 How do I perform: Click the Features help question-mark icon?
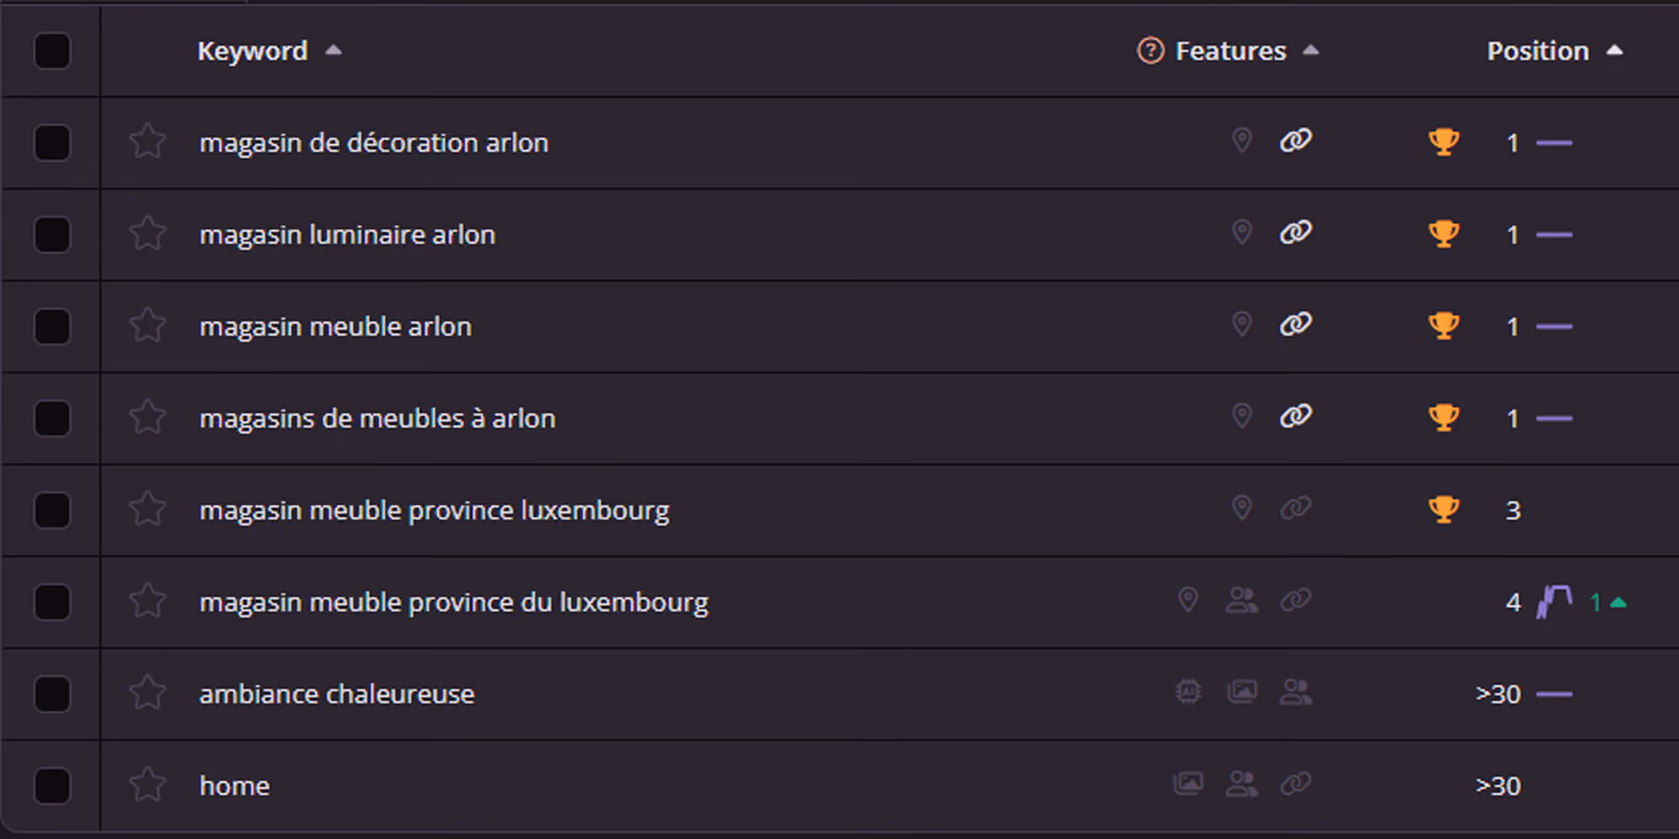point(1150,51)
